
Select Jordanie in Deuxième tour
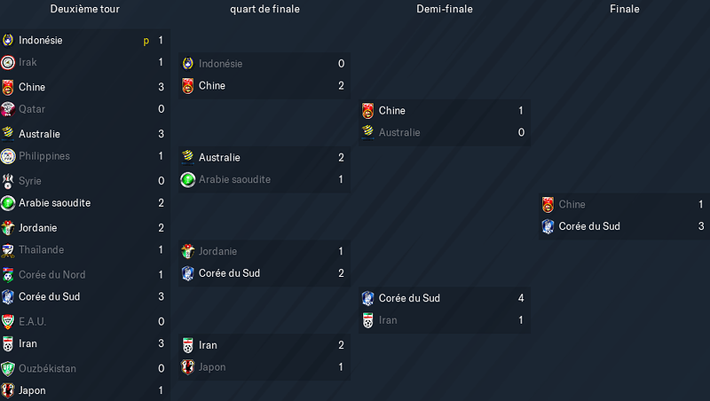pos(37,228)
